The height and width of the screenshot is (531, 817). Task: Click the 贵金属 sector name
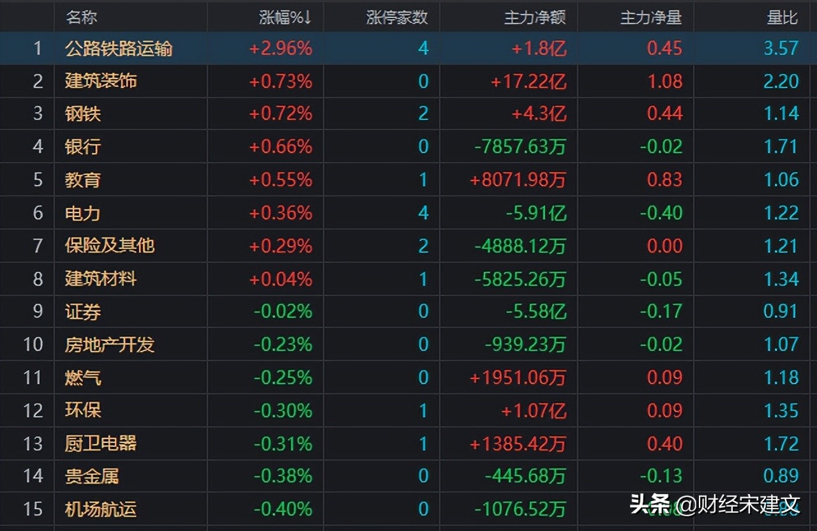91,475
